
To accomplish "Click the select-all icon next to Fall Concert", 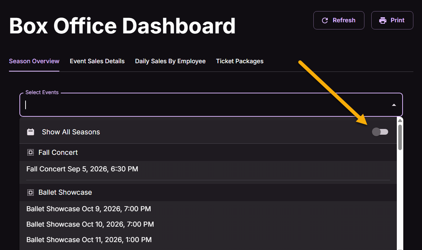I will pos(31,152).
